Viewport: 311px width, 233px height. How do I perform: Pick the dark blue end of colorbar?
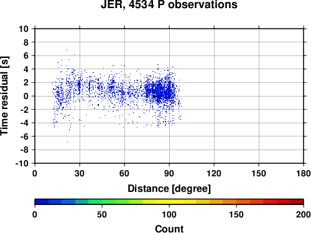click(42, 202)
